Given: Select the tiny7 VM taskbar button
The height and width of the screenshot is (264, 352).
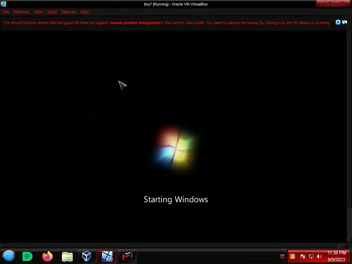Looking at the screenshot, I should (x=107, y=256).
